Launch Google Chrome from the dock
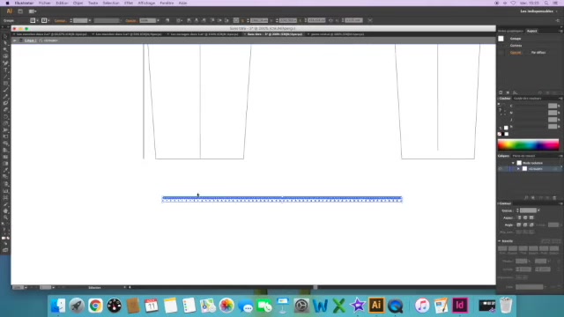The height and width of the screenshot is (317, 564). pyautogui.click(x=95, y=306)
